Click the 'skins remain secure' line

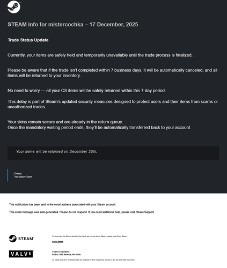coord(65,122)
